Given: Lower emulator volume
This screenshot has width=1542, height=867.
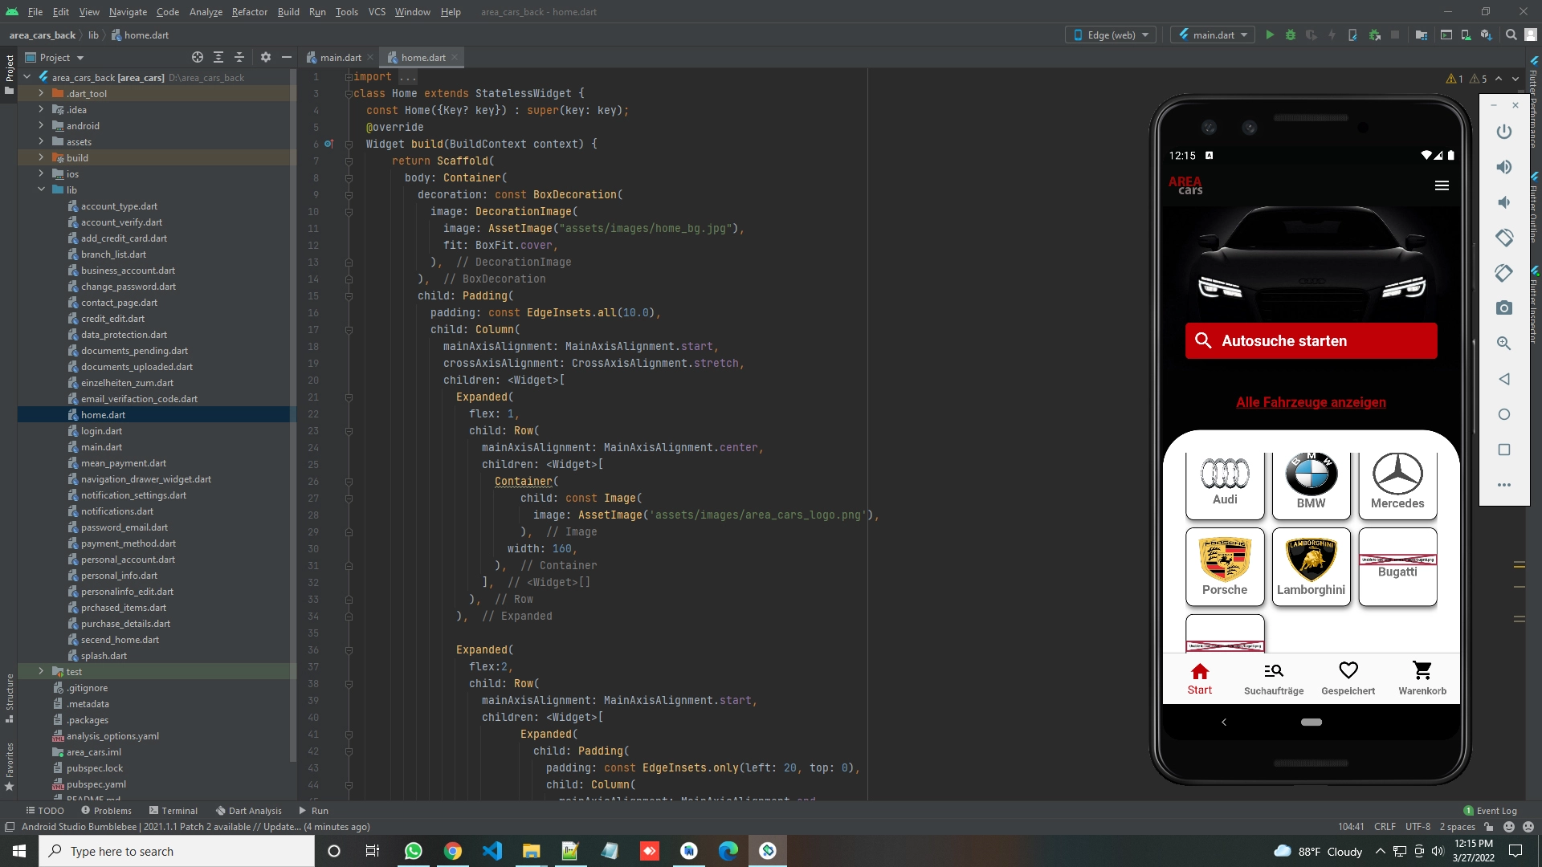Looking at the screenshot, I should (x=1504, y=202).
